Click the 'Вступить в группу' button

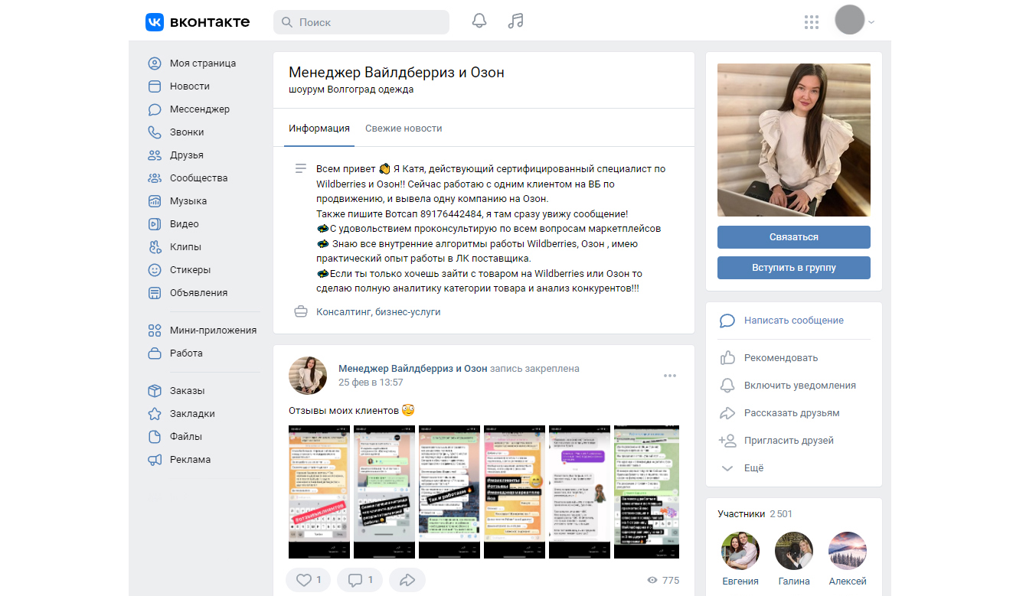pos(793,268)
